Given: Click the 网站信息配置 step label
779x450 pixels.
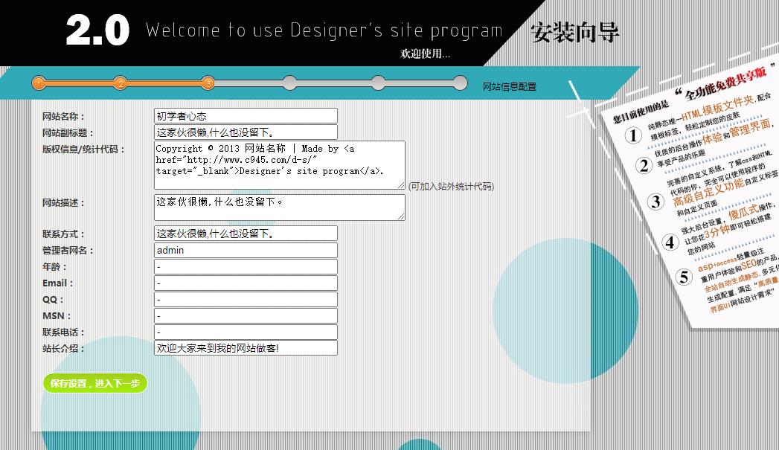Looking at the screenshot, I should pos(510,86).
